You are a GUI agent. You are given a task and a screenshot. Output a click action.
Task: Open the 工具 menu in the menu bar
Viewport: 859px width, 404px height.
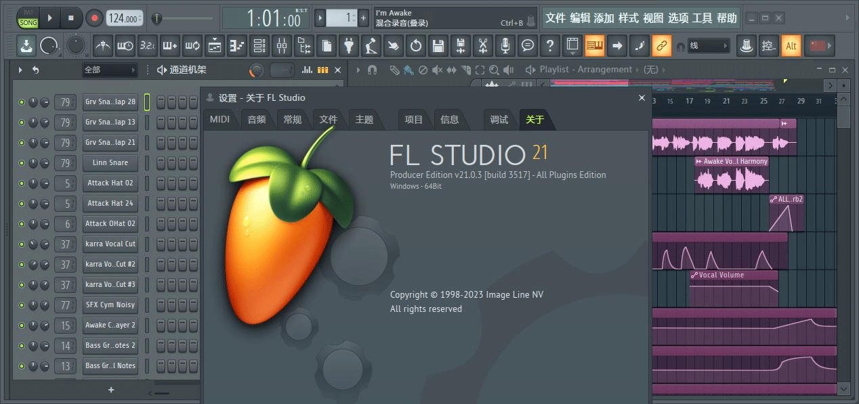coord(702,18)
